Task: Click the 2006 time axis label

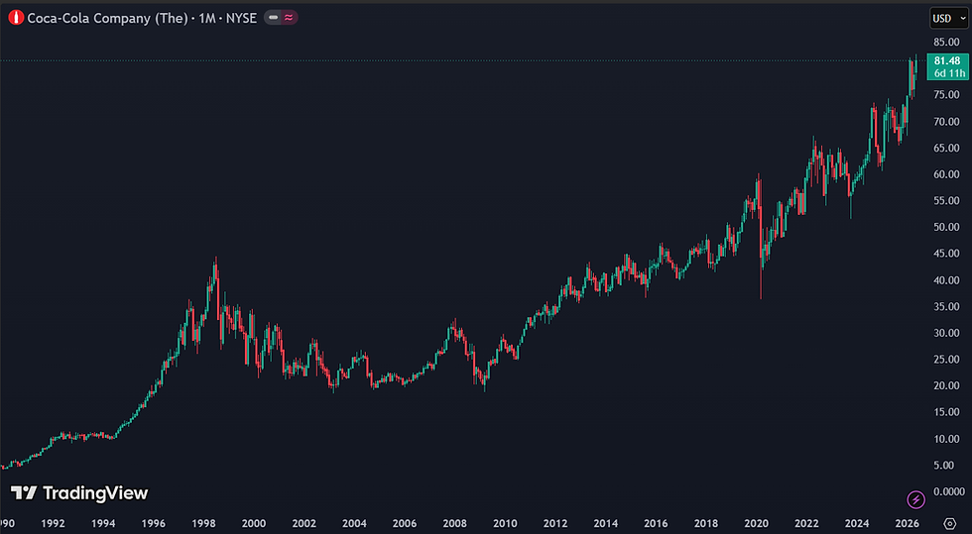Action: pyautogui.click(x=405, y=524)
